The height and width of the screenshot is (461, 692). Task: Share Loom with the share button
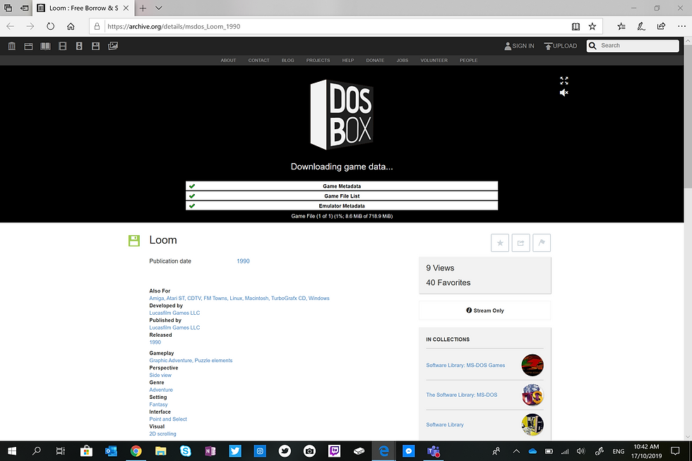click(521, 243)
